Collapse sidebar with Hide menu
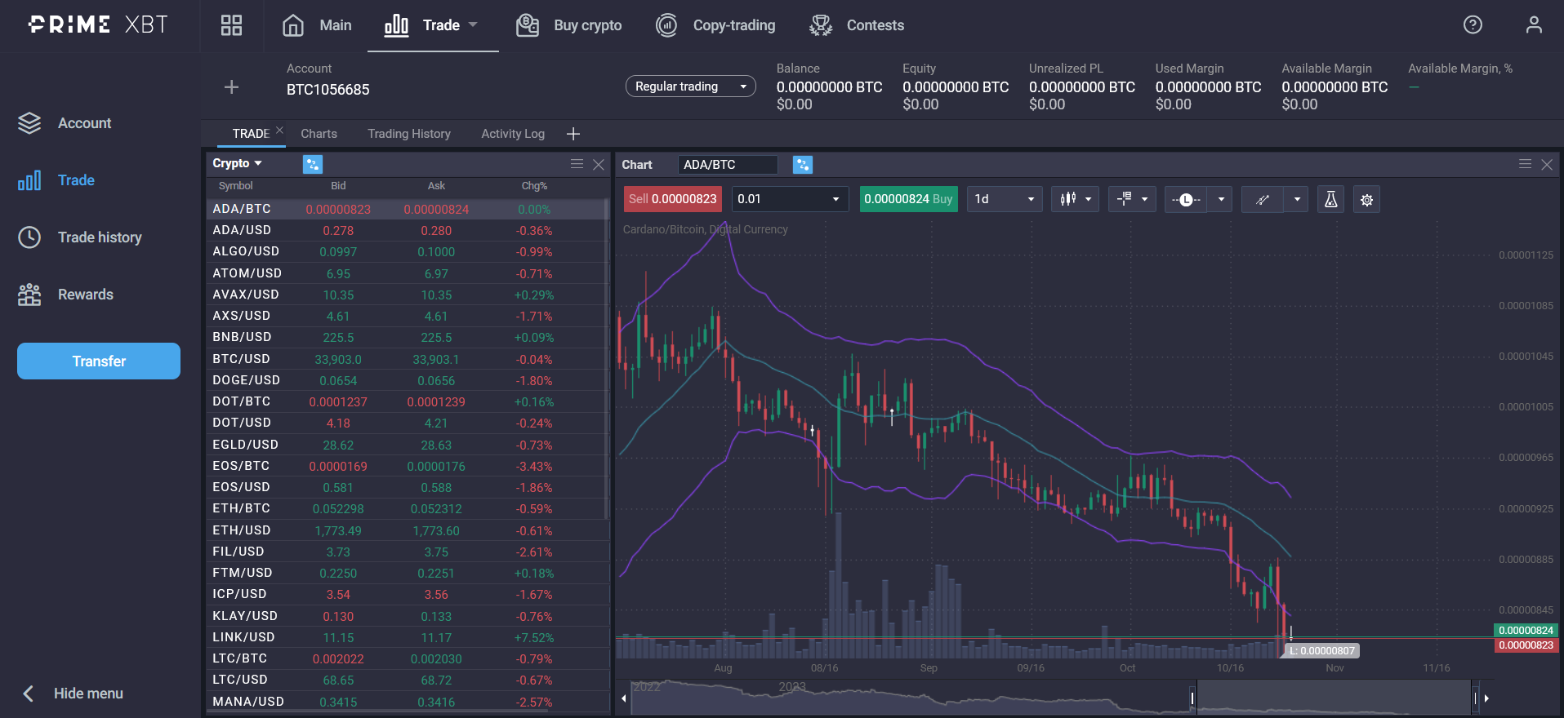 coord(73,694)
